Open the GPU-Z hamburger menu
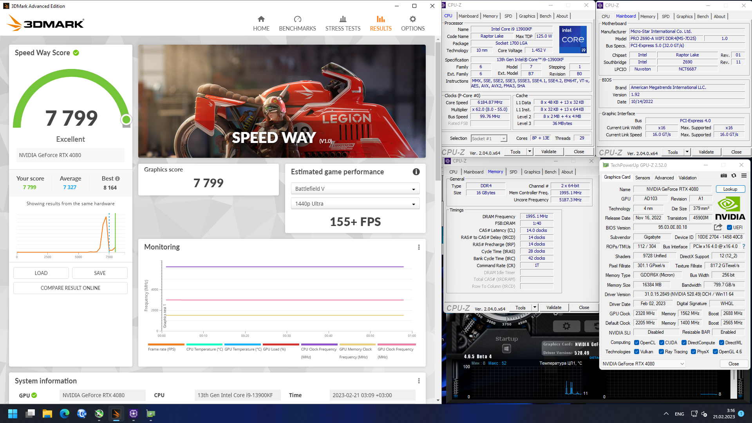Viewport: 752px width, 423px height. (744, 175)
